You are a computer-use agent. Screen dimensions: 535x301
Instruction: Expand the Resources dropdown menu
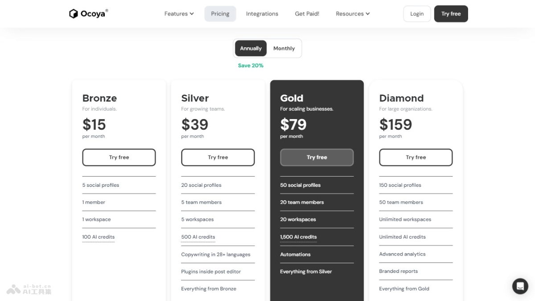353,14
